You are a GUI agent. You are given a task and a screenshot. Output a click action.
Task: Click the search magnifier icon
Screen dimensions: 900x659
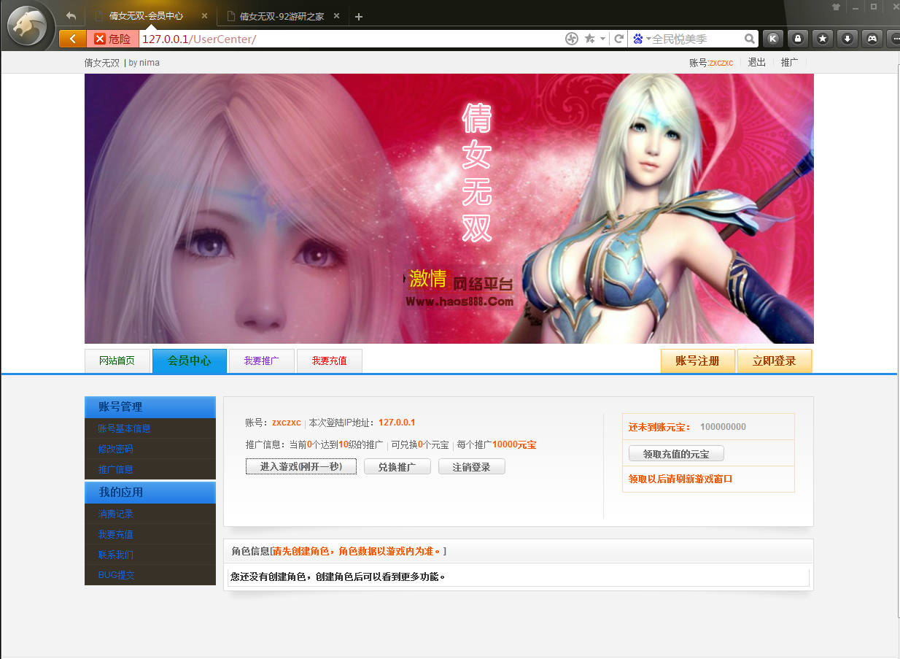pyautogui.click(x=750, y=39)
